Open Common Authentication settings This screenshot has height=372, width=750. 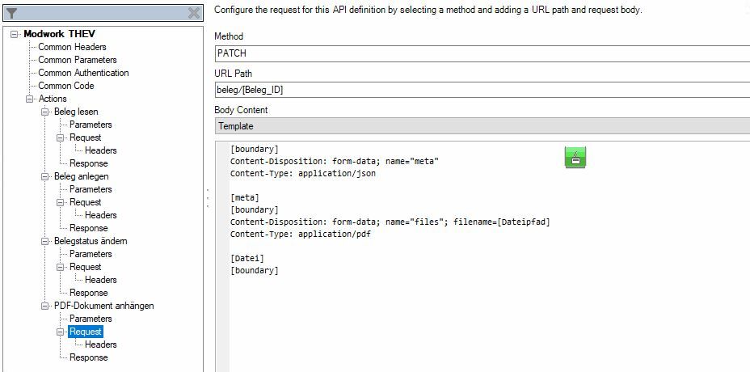coord(83,73)
